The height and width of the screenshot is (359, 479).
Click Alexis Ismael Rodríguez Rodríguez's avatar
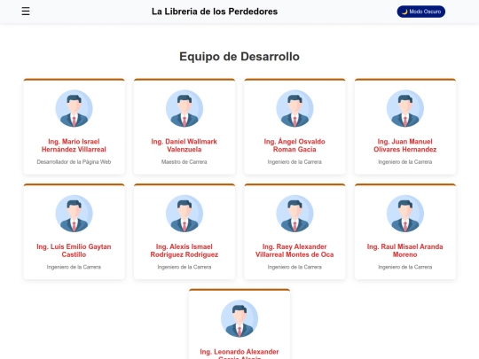point(185,214)
